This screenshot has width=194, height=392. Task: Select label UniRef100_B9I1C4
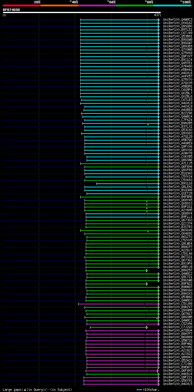pos(178,60)
